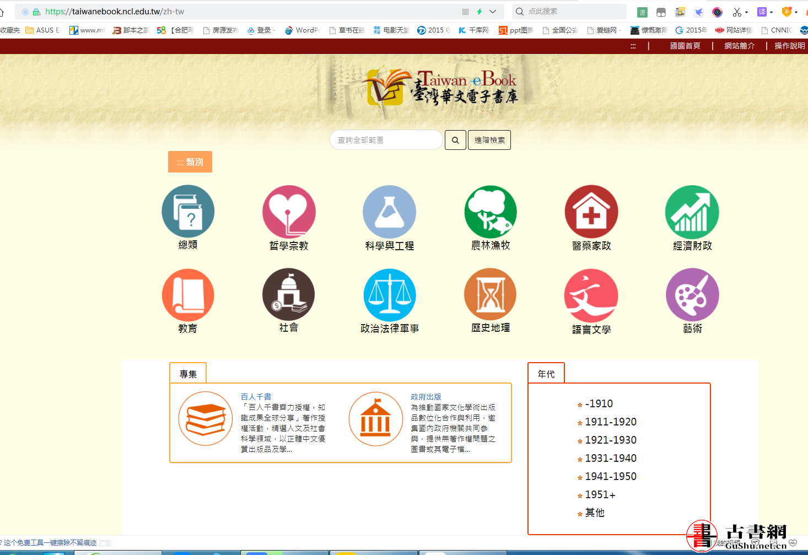Select the 1951+ era link
808x555 pixels.
(600, 494)
